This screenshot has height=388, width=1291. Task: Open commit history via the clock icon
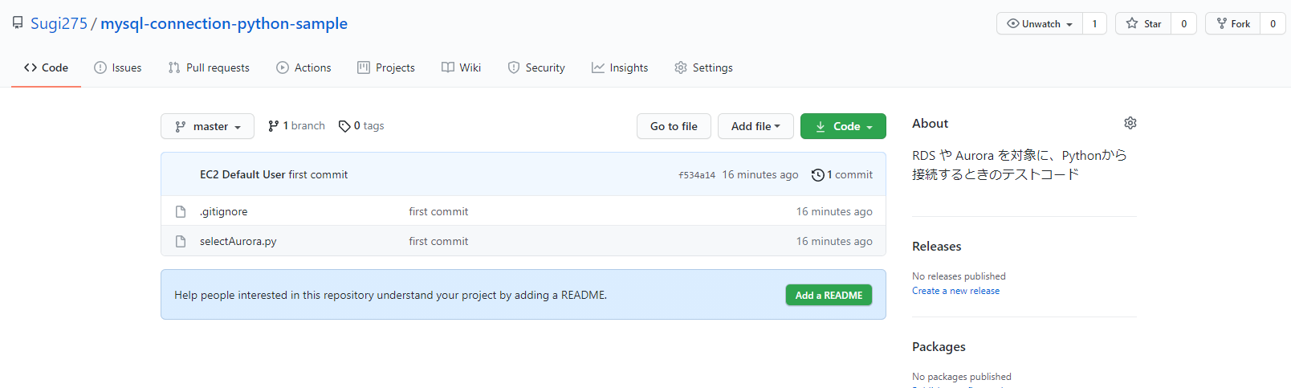[x=817, y=175]
